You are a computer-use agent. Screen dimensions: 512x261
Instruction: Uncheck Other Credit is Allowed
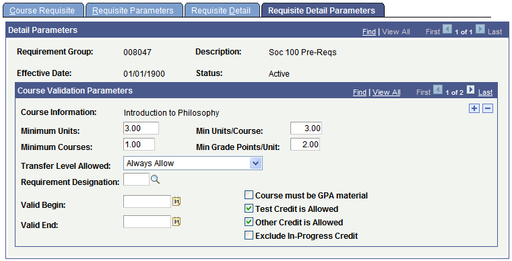[x=249, y=222]
